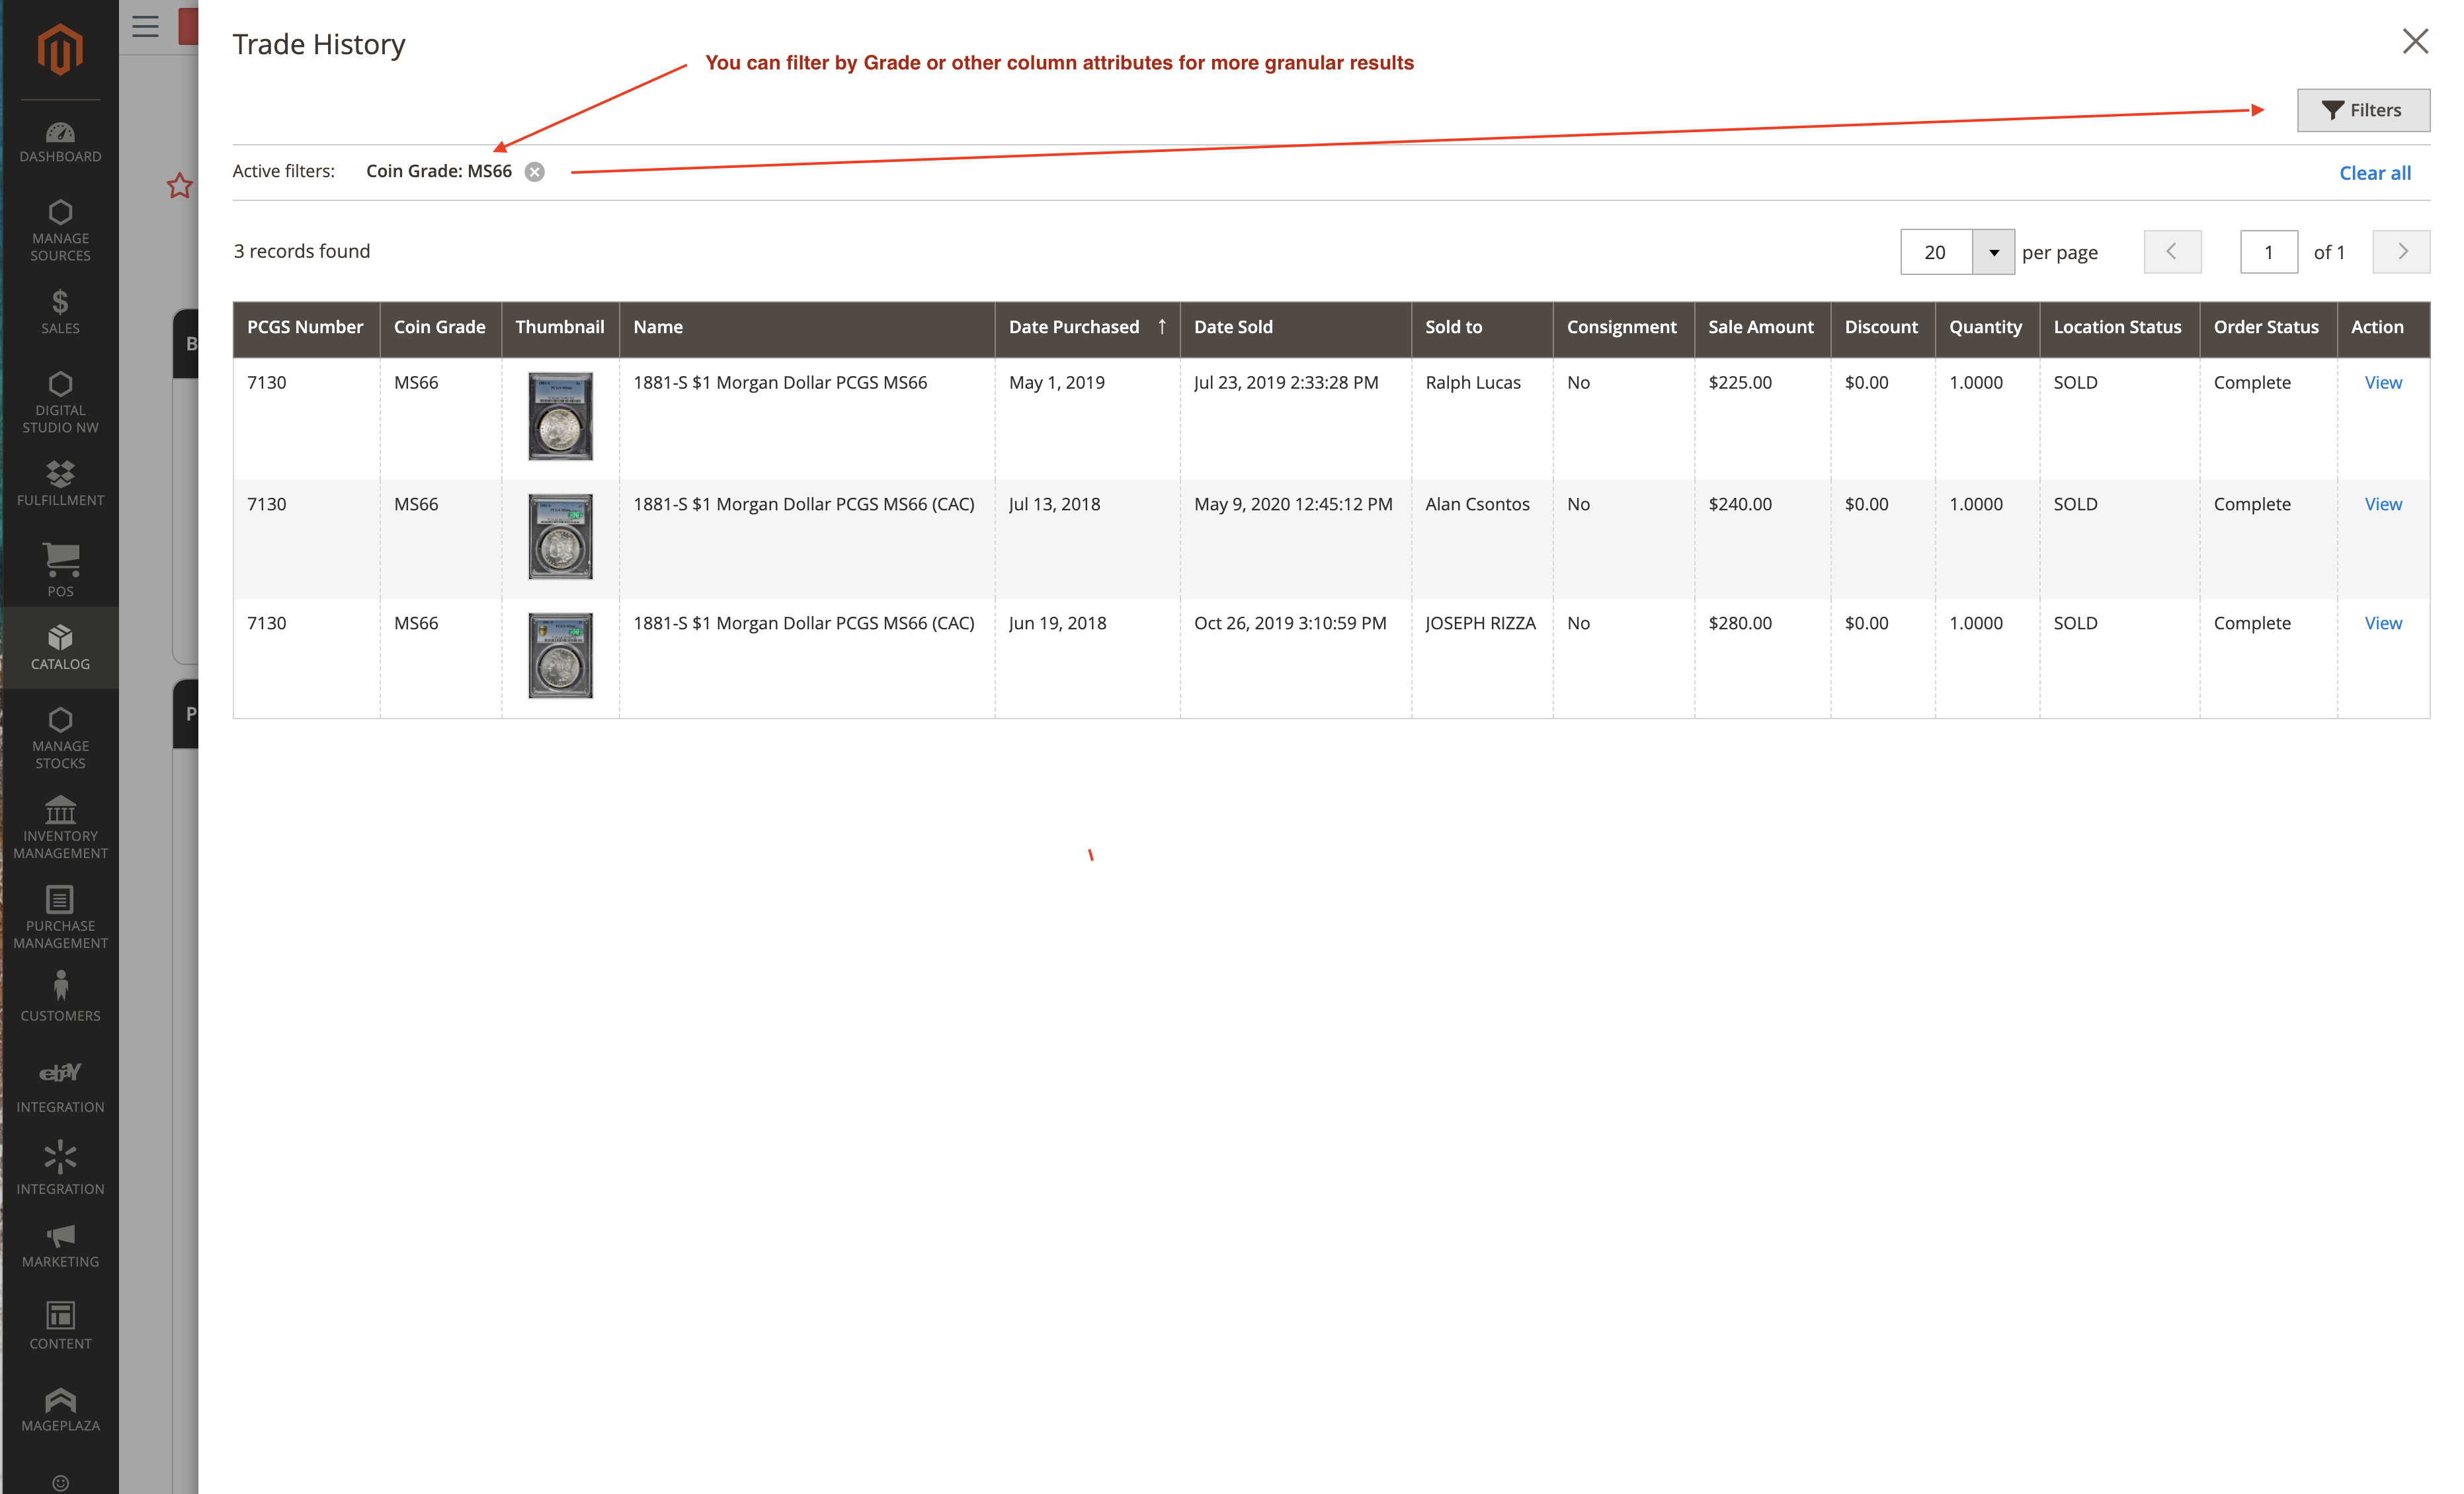Click the JOSEPH RIZZA coin thumbnail
The image size is (2464, 1494).
tap(560, 656)
